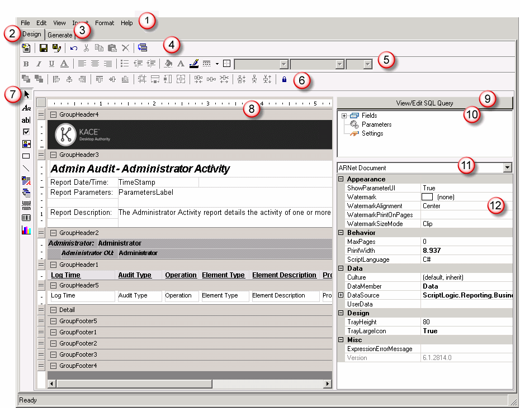This screenshot has height=408, width=520.
Task: Select the CheckBox tool in the toolbox
Action: tap(26, 132)
